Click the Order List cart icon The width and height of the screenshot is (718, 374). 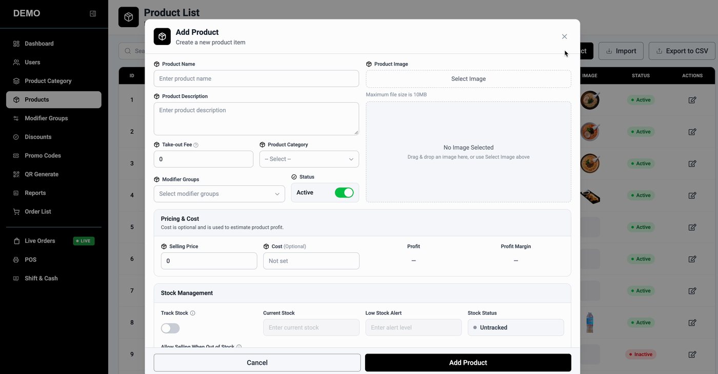pyautogui.click(x=16, y=212)
